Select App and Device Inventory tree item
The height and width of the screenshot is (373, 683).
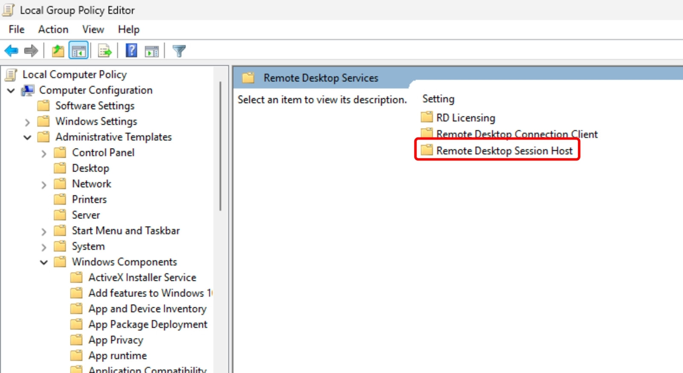click(147, 309)
